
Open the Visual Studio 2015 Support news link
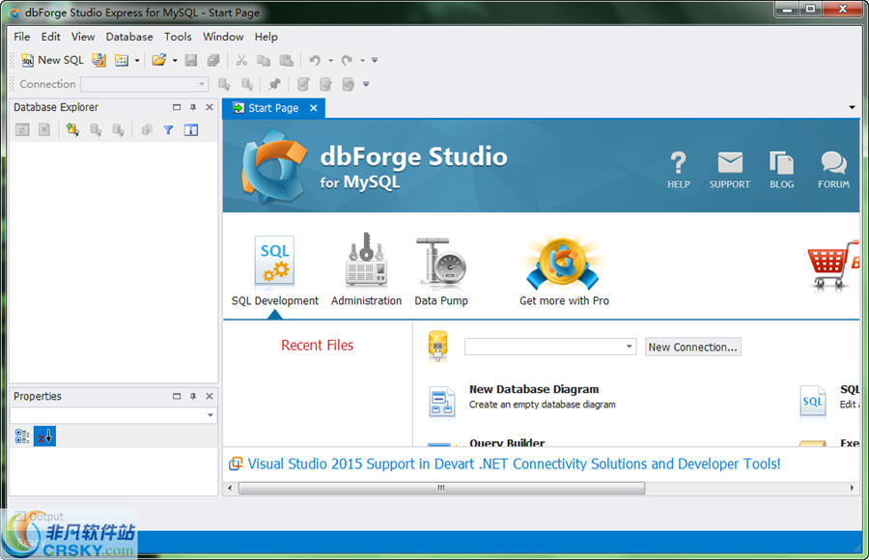[514, 463]
